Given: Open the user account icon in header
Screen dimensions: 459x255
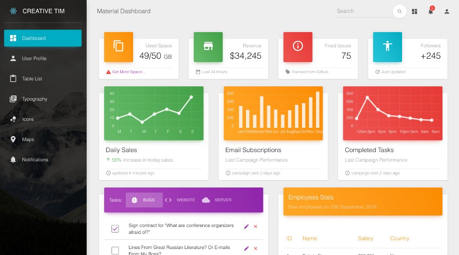Looking at the screenshot, I should [447, 11].
